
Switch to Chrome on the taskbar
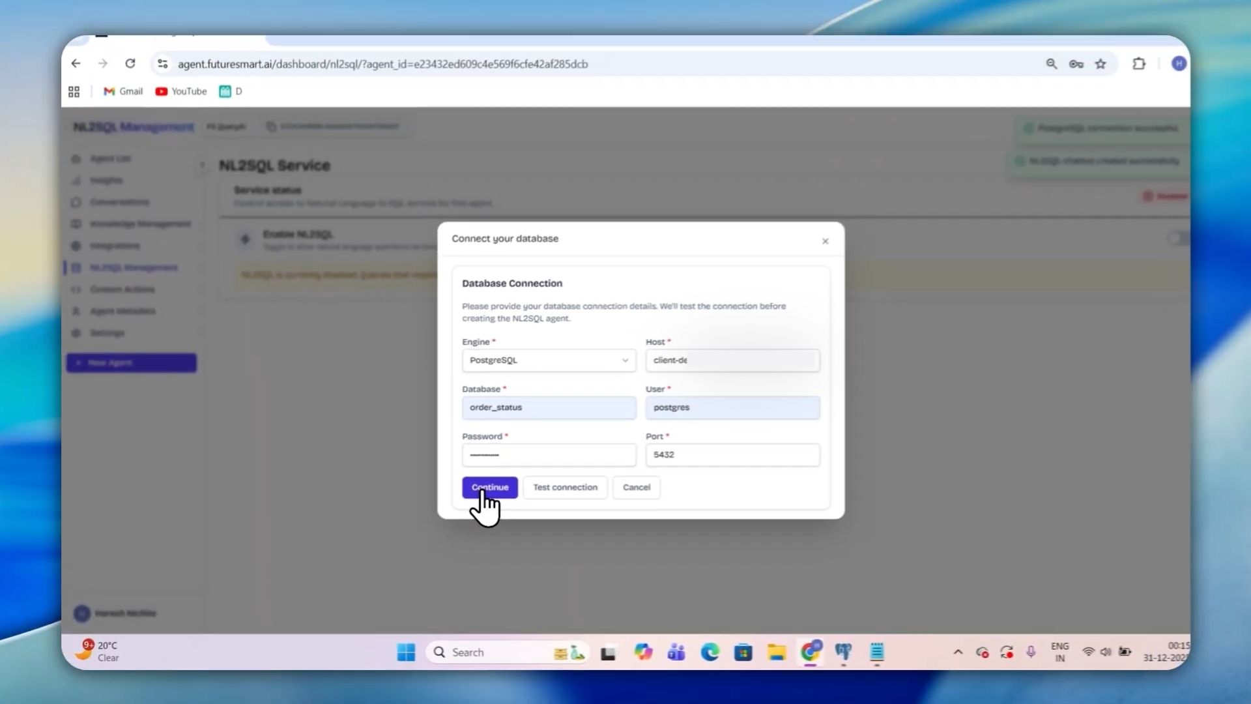[811, 652]
